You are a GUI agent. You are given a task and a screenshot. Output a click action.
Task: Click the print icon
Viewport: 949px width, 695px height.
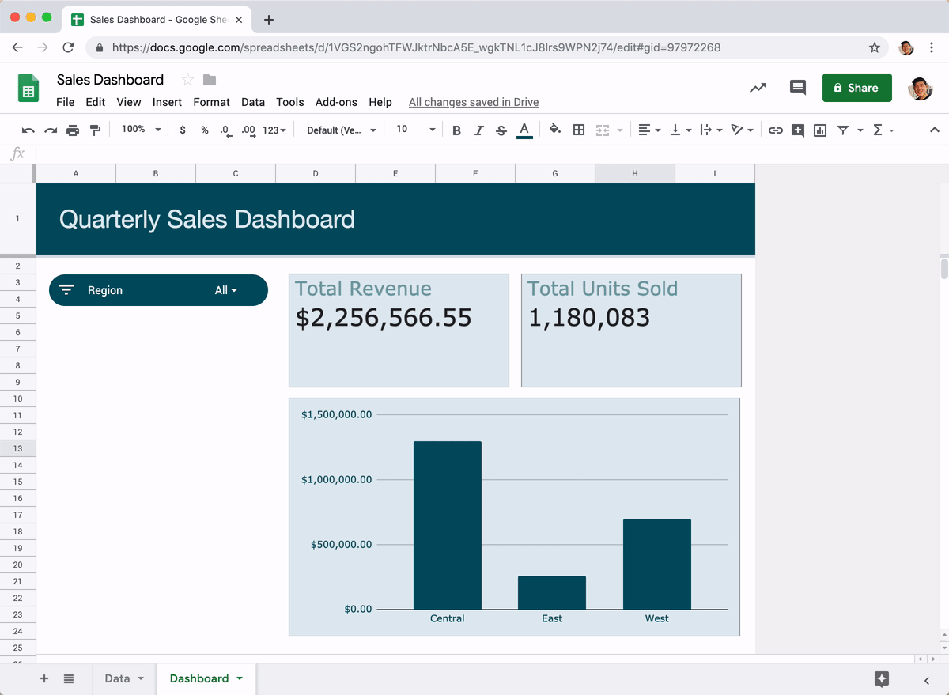tap(73, 130)
